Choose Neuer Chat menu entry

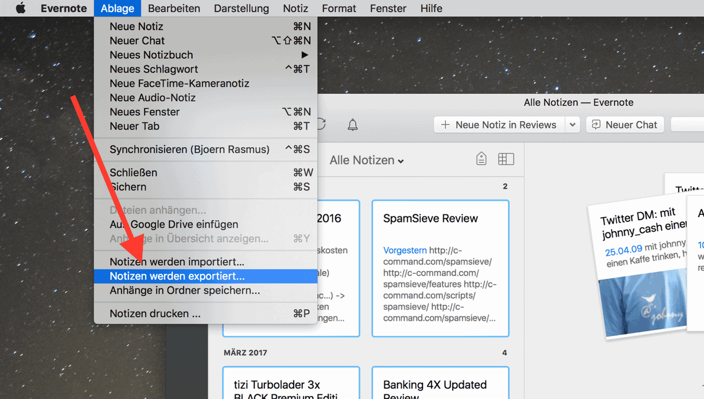206,41
